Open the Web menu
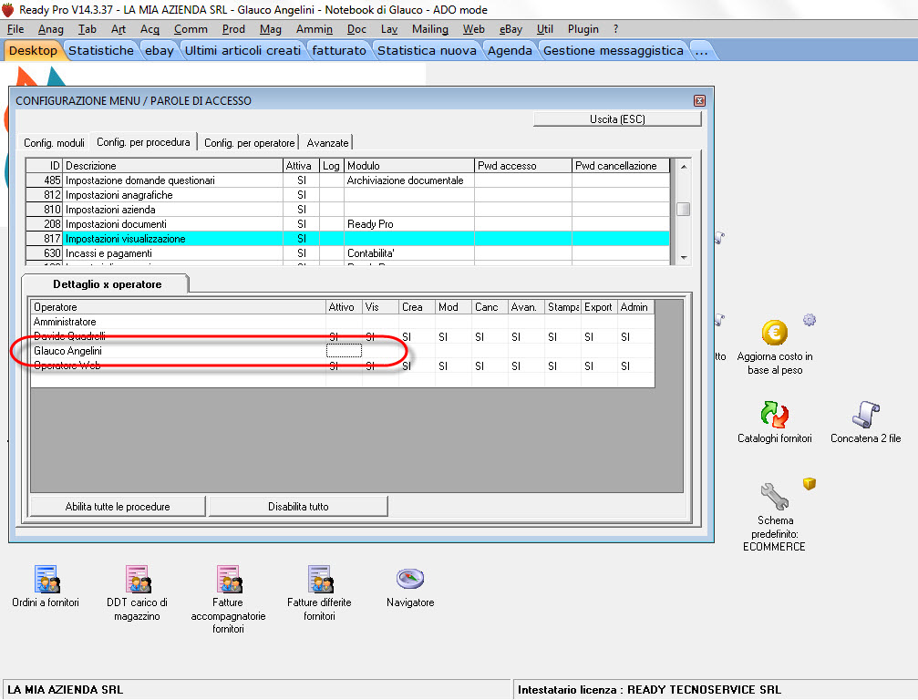This screenshot has width=918, height=700. [x=473, y=28]
